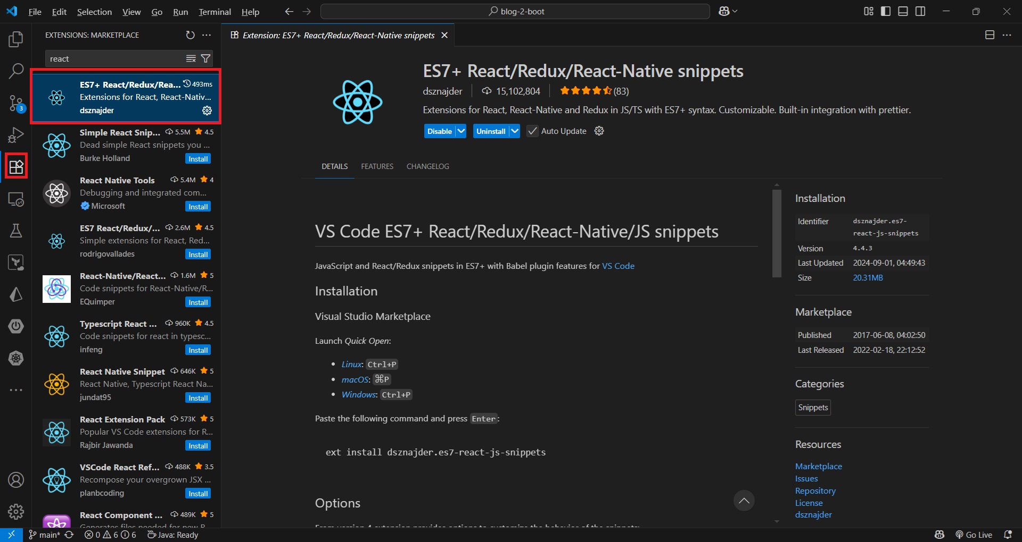
Task: Open the License resource link
Action: point(809,503)
